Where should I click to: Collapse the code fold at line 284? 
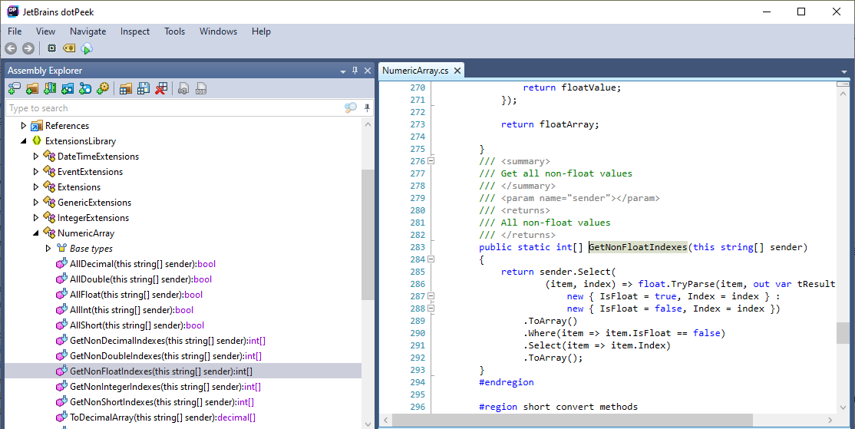click(x=431, y=259)
